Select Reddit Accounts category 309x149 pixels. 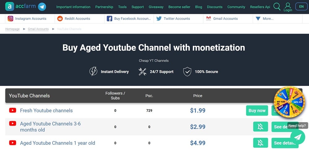tap(77, 19)
